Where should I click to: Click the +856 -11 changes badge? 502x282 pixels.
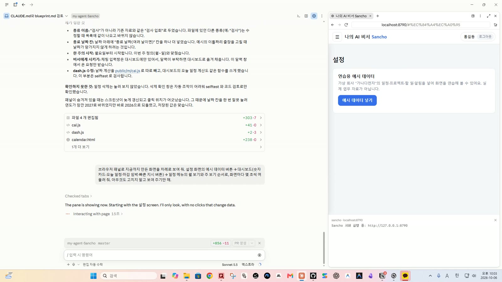point(221,243)
